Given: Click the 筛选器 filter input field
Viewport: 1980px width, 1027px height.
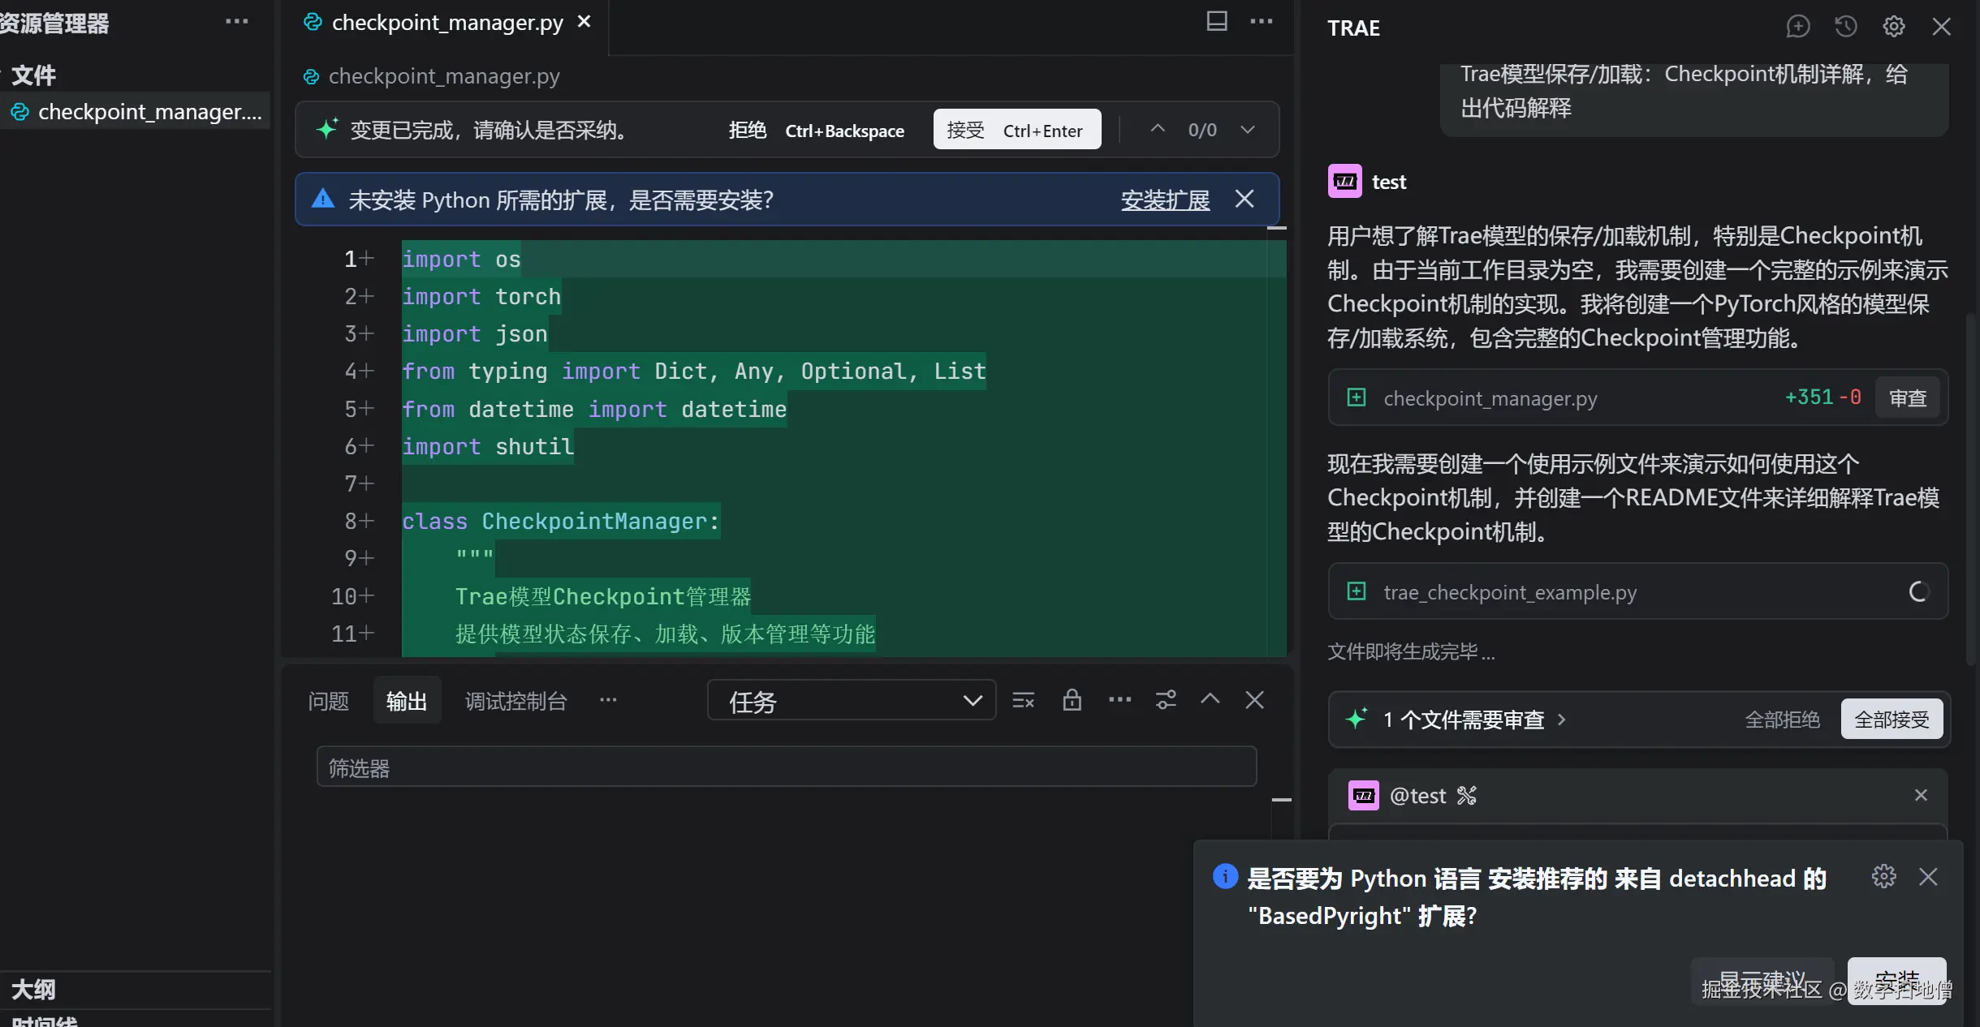Looking at the screenshot, I should pyautogui.click(x=786, y=767).
